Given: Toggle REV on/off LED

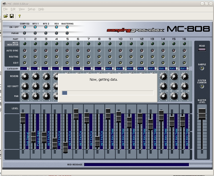Looking at the screenshot, I should pos(56,27).
